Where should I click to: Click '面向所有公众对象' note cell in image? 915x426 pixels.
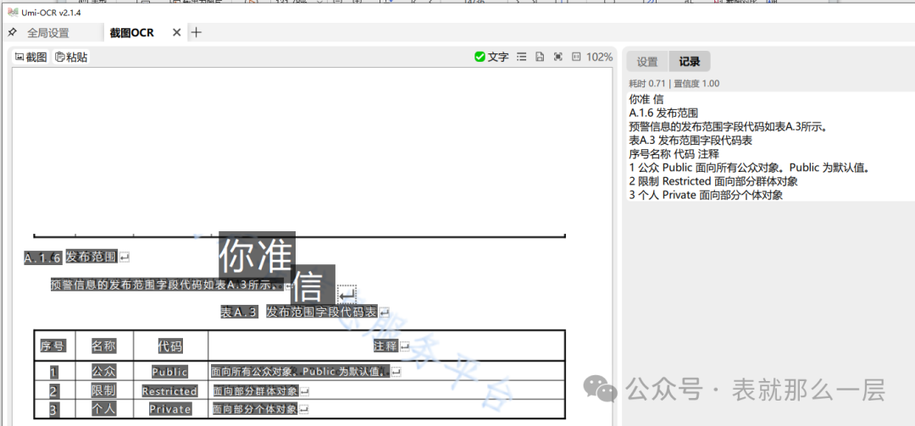[299, 371]
